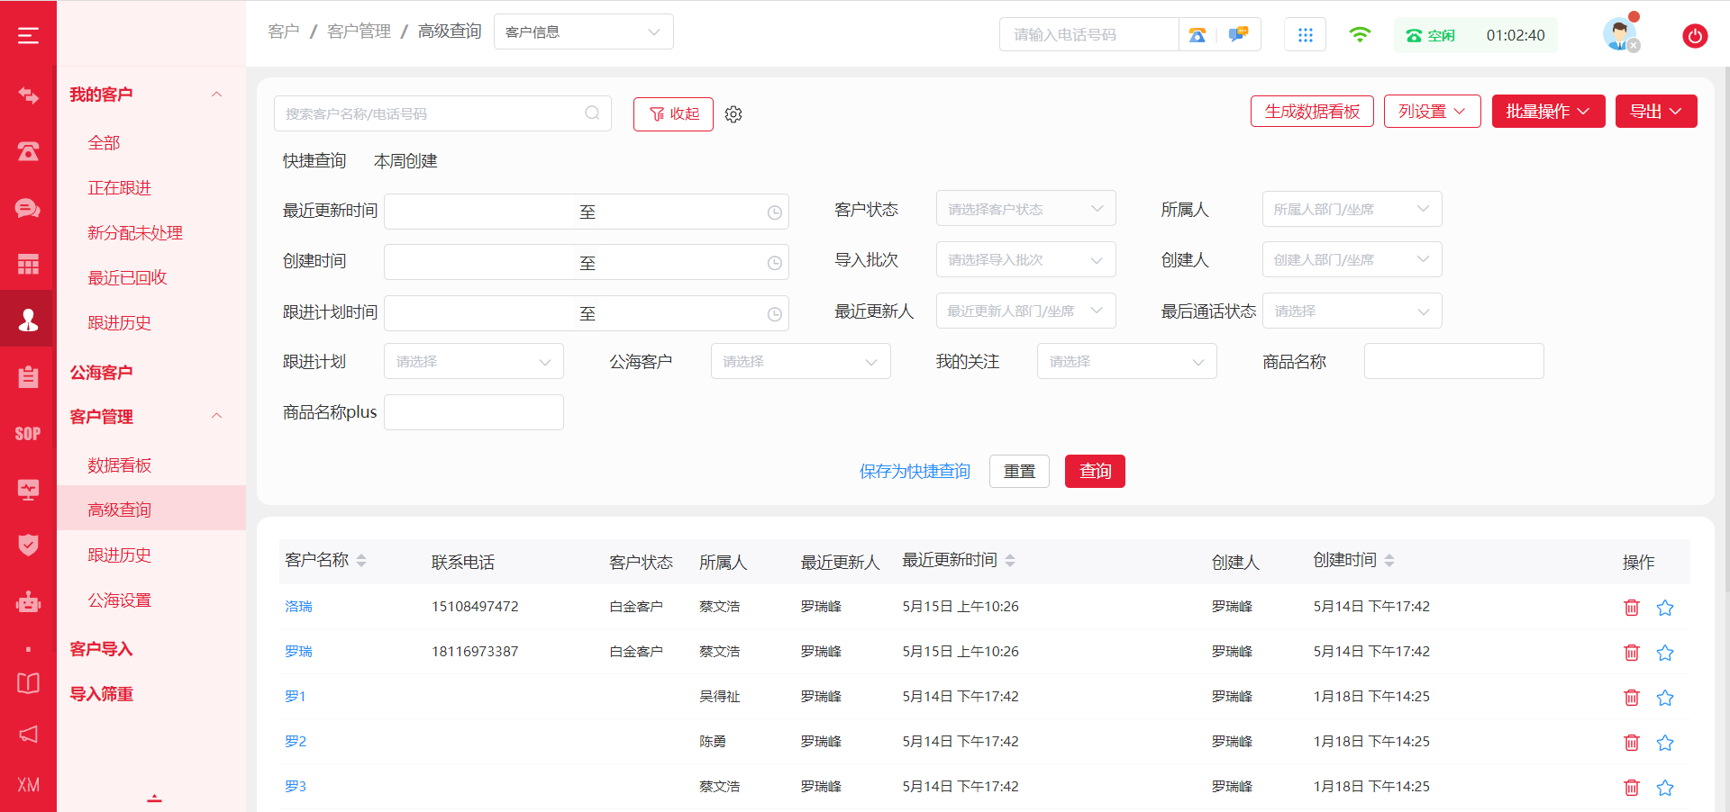Click the hamburger menu icon in sidebar
The image size is (1730, 812).
28,35
